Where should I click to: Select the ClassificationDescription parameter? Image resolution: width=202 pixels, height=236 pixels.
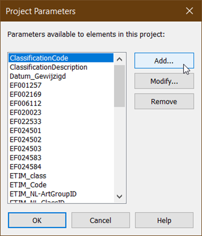coord(61,67)
